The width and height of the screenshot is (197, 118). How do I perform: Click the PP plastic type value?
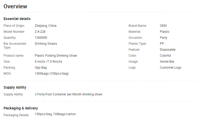click(162, 44)
